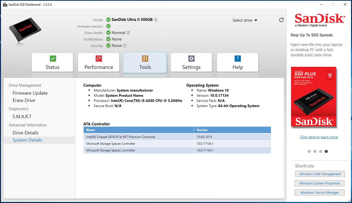Follow the Click here to learn more link
352x203 pixels.
[319, 137]
